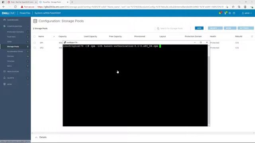Sort by Free Capacity column header
The image size is (255, 143).
pyautogui.click(x=115, y=37)
